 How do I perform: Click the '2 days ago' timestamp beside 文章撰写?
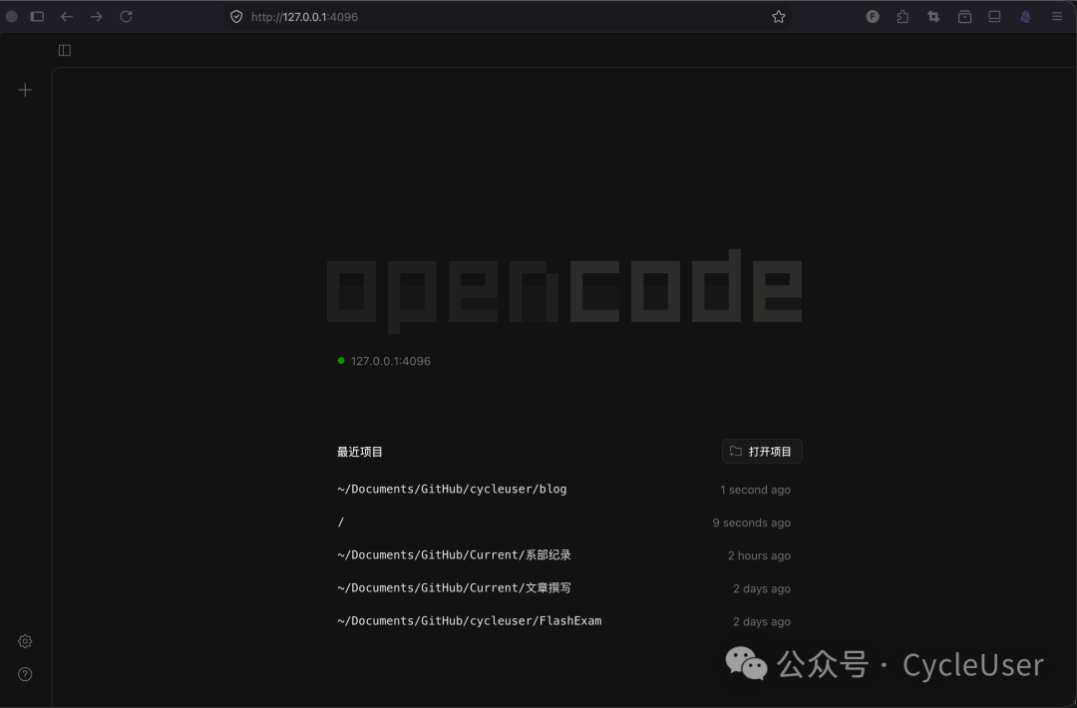(x=762, y=588)
